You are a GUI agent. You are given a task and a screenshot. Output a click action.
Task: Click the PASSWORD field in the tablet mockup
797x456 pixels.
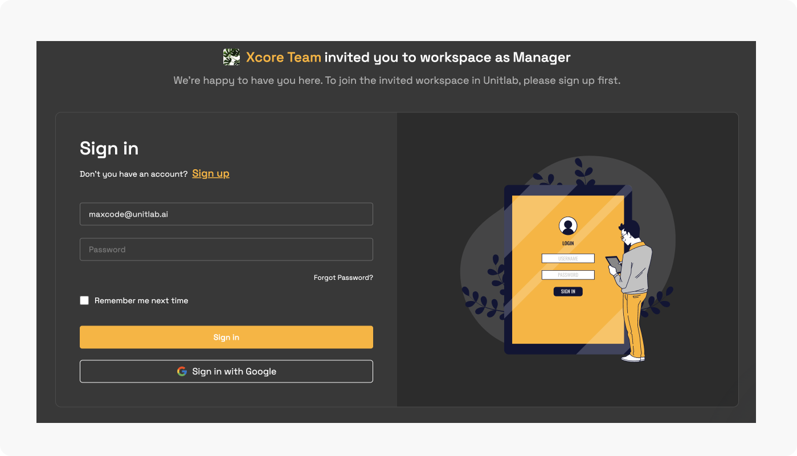coord(567,275)
